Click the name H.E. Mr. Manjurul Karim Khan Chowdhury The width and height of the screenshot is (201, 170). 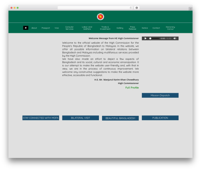tap(117, 80)
